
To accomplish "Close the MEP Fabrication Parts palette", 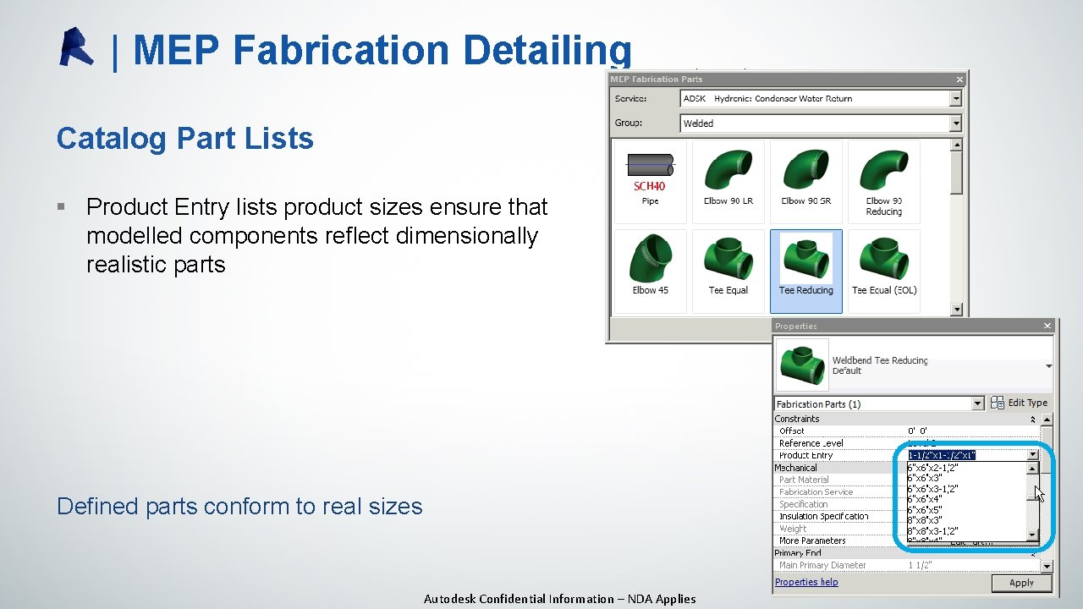I will click(x=959, y=80).
